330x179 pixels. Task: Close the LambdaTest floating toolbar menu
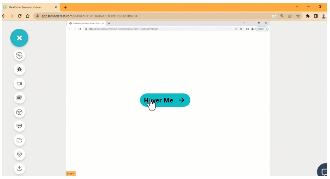click(19, 38)
